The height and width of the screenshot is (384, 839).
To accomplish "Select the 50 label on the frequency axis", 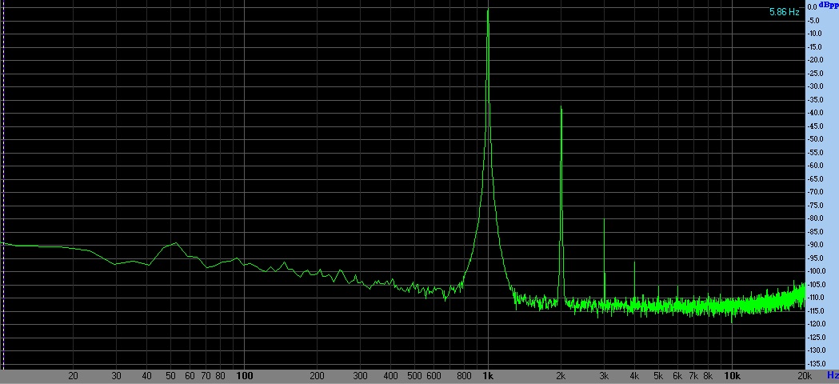I will (x=170, y=375).
